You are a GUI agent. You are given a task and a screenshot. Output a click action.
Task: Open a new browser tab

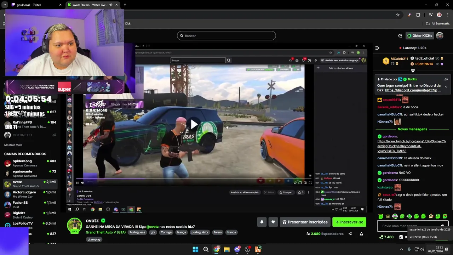125,5
